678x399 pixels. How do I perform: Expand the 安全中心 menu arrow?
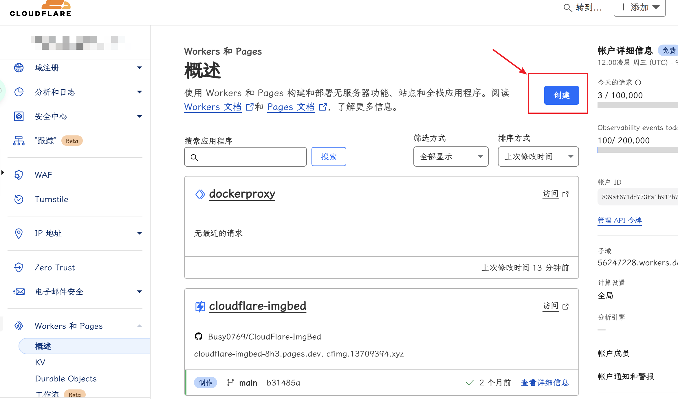click(x=140, y=116)
